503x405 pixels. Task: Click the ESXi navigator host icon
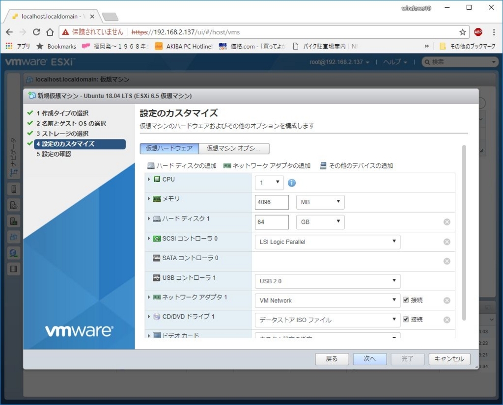[x=14, y=189]
